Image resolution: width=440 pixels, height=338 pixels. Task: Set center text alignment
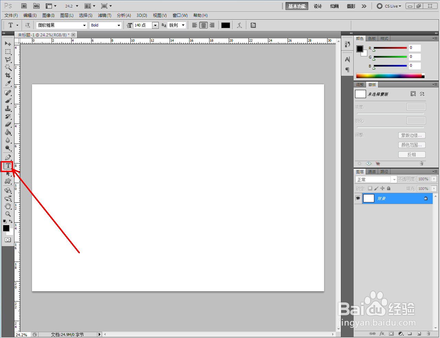click(204, 25)
